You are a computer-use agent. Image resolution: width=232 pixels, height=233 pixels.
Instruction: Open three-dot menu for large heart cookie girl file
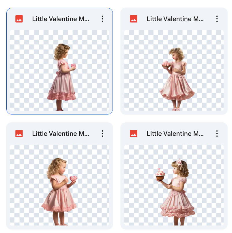pyautogui.click(x=102, y=134)
